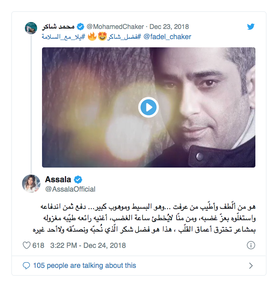Open the conversation via the right chevron arrow
Image resolution: width=277 pixels, height=285 pixels.
[251, 265]
